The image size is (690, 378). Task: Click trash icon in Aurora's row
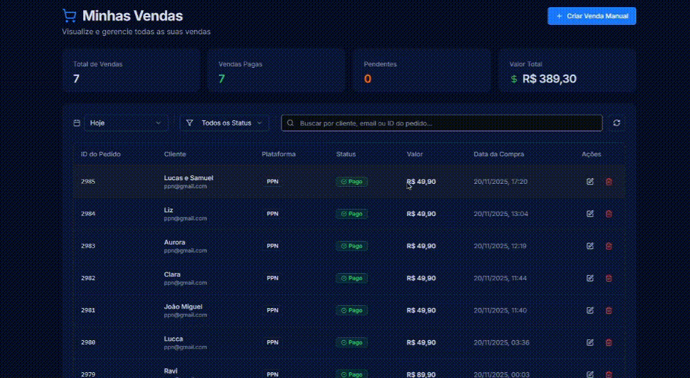point(609,246)
